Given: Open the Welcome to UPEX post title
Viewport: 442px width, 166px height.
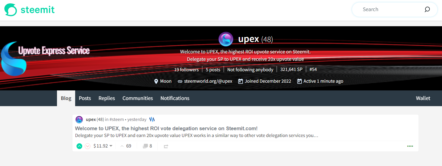Looking at the screenshot, I should point(166,128).
